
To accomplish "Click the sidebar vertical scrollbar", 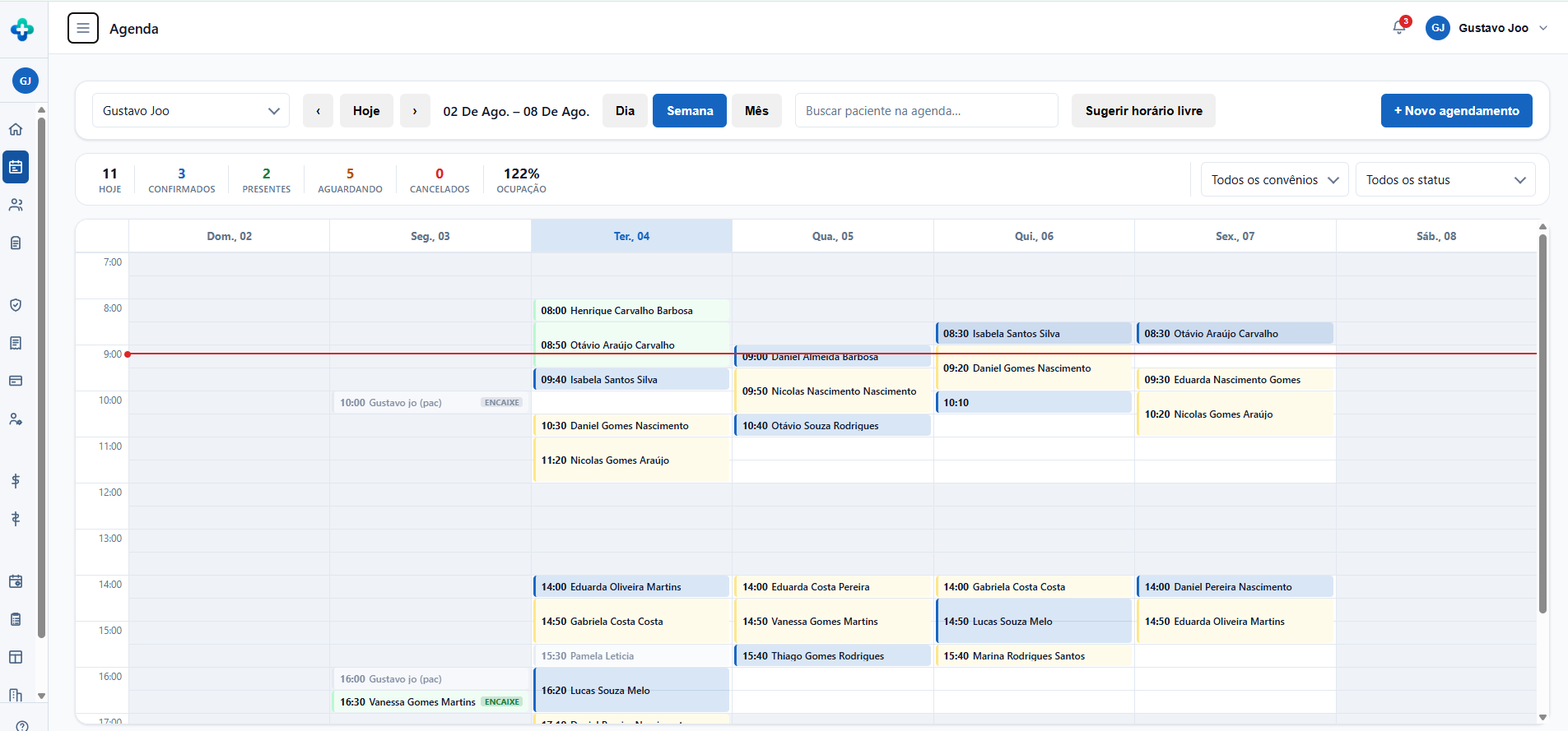I will point(41,378).
